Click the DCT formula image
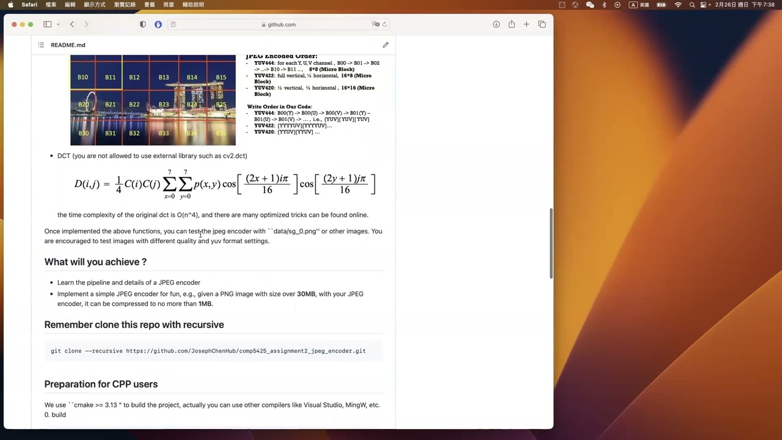Image resolution: width=782 pixels, height=440 pixels. point(225,184)
